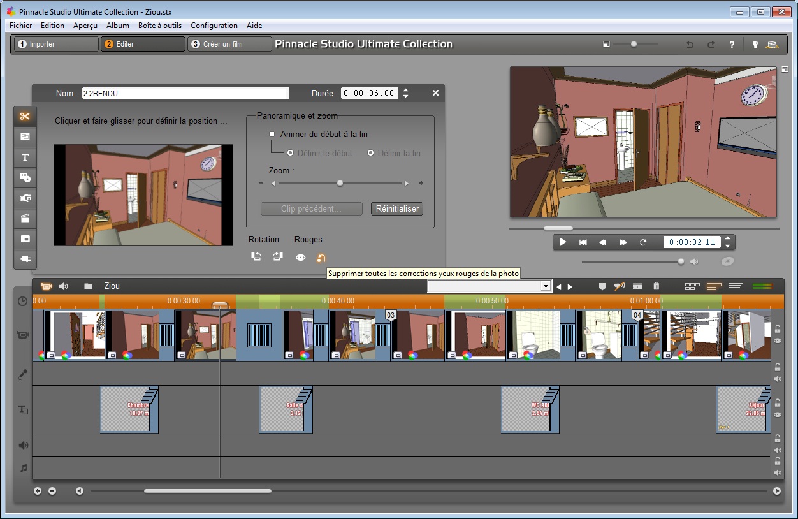Image resolution: width=798 pixels, height=519 pixels.
Task: Click the preview volume slider knob
Action: (681, 261)
